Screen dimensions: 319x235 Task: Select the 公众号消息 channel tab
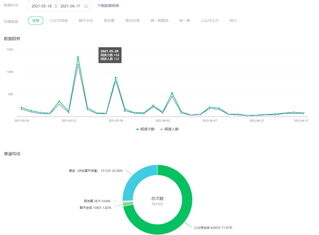pyautogui.click(x=59, y=21)
